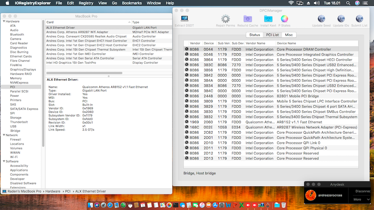374x210 pixels.
Task: Select the Atheros AR9287 Wifi Adapter card row
Action: click(109, 32)
